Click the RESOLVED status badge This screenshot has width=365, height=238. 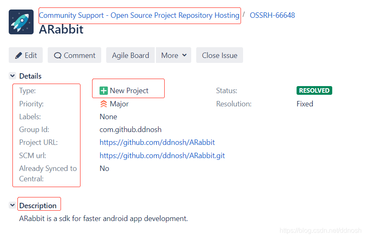point(314,91)
